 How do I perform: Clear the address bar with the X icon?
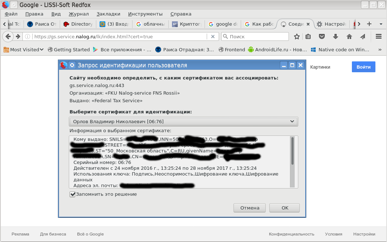tap(213, 36)
